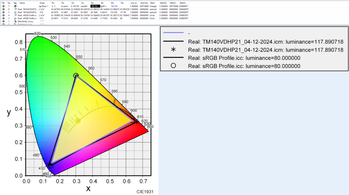Click the Name column header
Image resolution: width=349 pixels, height=195 pixels.
(22, 3)
